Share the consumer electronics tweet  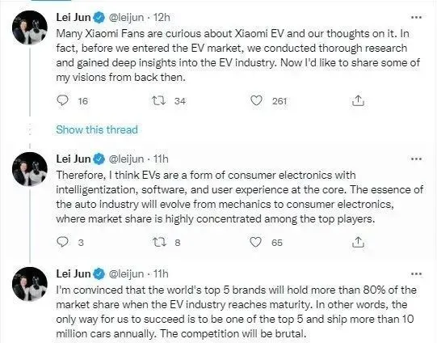(358, 242)
